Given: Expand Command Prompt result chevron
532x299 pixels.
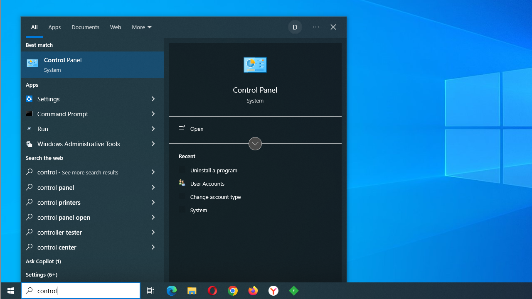Looking at the screenshot, I should click(153, 114).
